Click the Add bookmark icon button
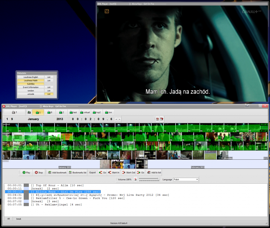This screenshot has width=270, height=228. click(57, 173)
